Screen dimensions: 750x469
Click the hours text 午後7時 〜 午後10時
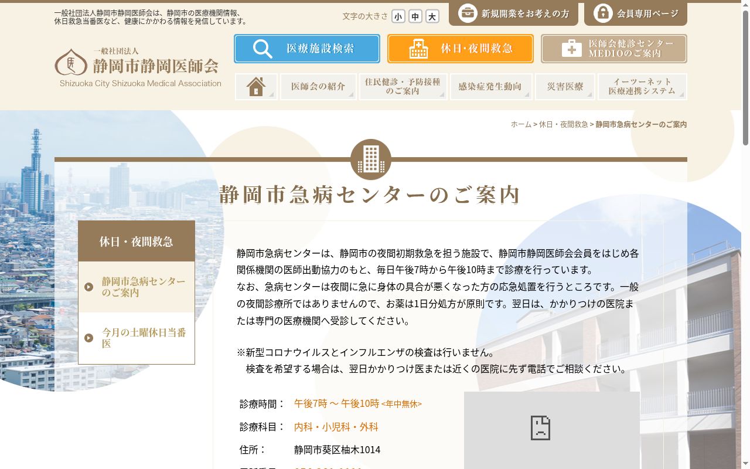coord(337,403)
